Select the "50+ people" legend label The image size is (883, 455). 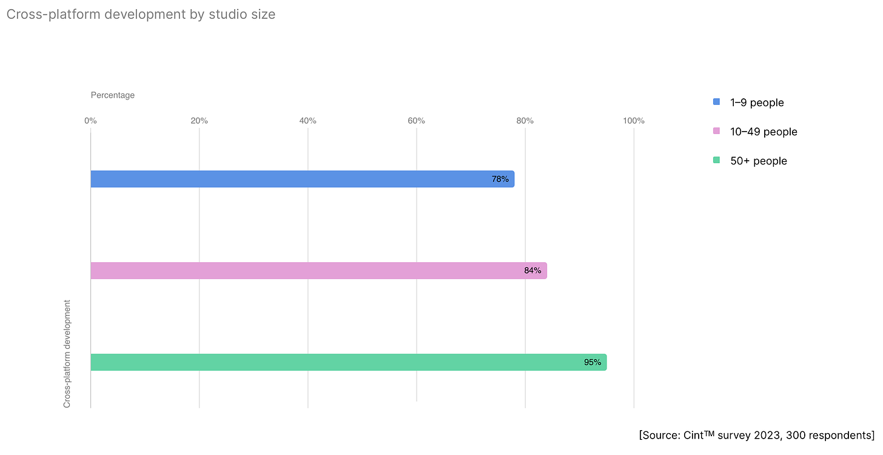coord(758,161)
